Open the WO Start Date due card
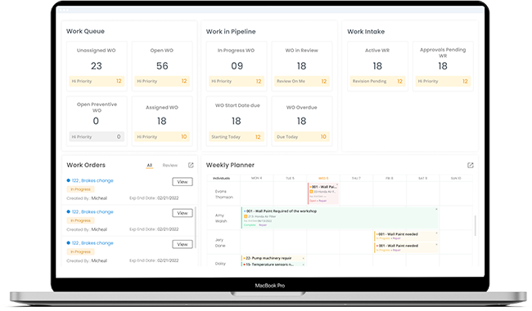 [237, 121]
